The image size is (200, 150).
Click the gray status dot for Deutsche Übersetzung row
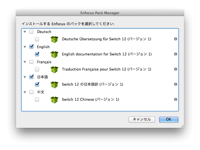click(x=176, y=39)
